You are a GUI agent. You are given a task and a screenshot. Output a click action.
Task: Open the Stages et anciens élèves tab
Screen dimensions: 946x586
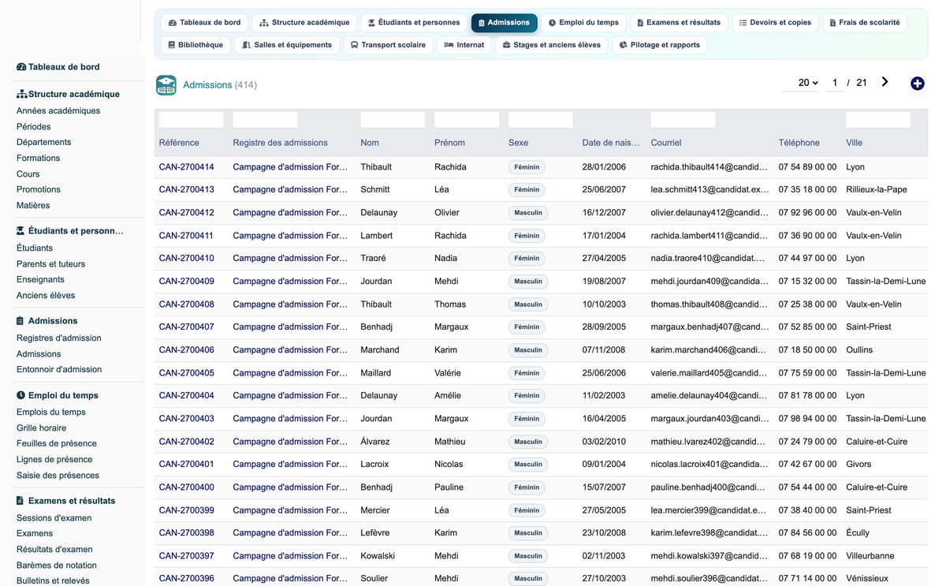pyautogui.click(x=552, y=45)
